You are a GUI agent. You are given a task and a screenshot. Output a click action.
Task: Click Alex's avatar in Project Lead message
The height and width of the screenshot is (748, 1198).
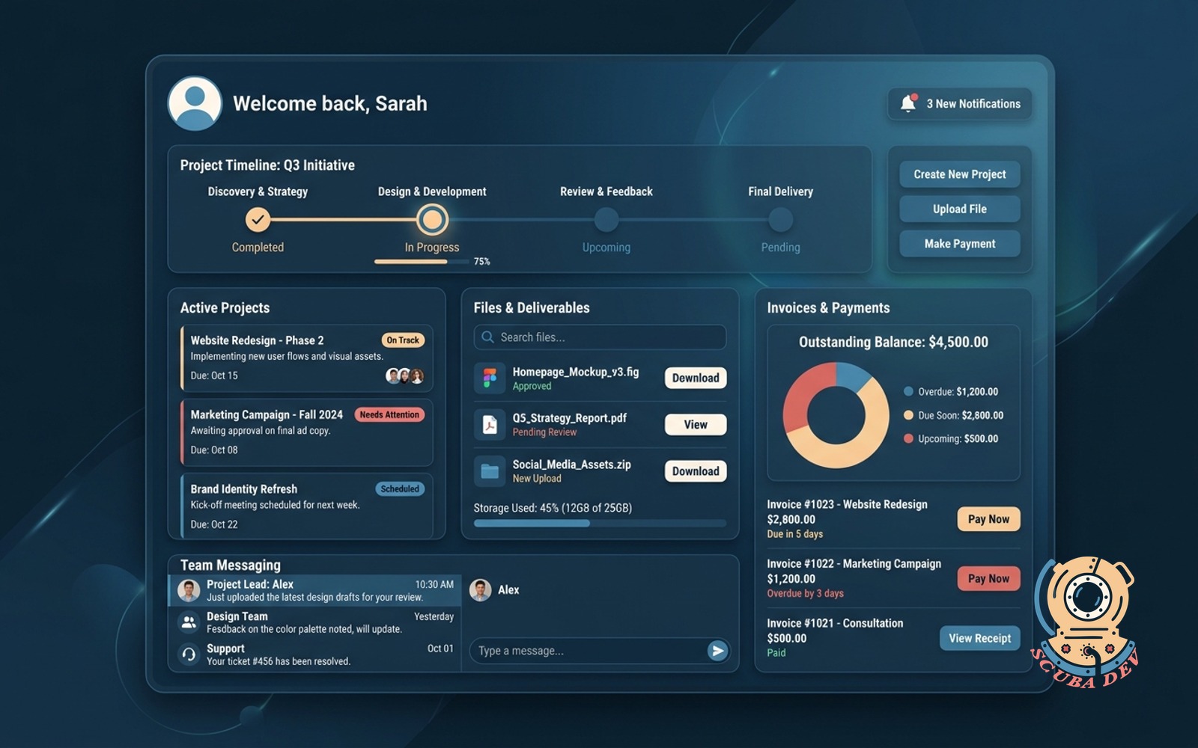pyautogui.click(x=189, y=590)
